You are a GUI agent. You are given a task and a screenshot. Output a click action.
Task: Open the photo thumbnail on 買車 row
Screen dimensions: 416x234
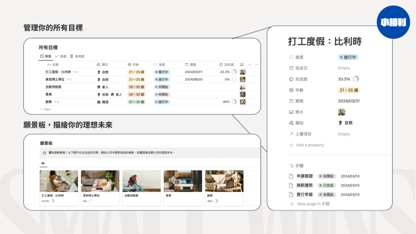pos(243,94)
